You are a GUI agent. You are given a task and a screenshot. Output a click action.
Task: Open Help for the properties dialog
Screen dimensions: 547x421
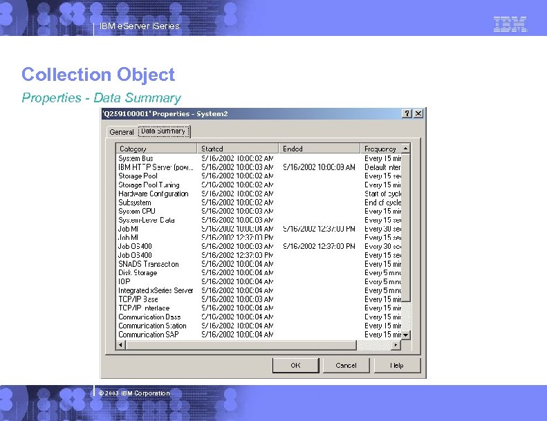pos(397,365)
